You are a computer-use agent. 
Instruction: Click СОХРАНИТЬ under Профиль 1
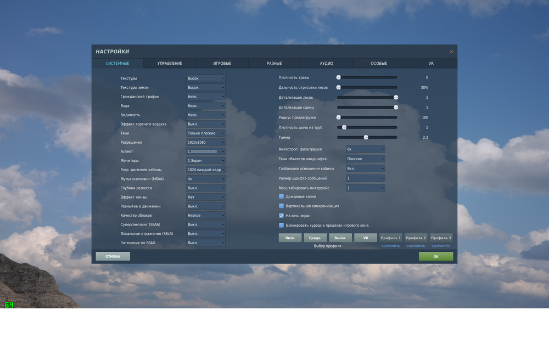391,245
